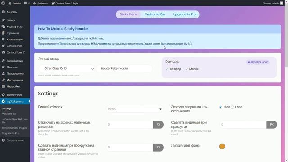Open Welcome Bar submenu item

pos(9,114)
